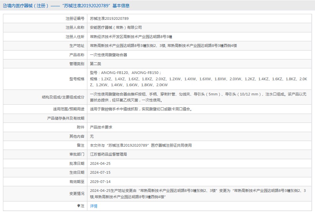Open the 详情 link
Image resolution: width=315 pixels, height=214 pixels.
[94, 206]
